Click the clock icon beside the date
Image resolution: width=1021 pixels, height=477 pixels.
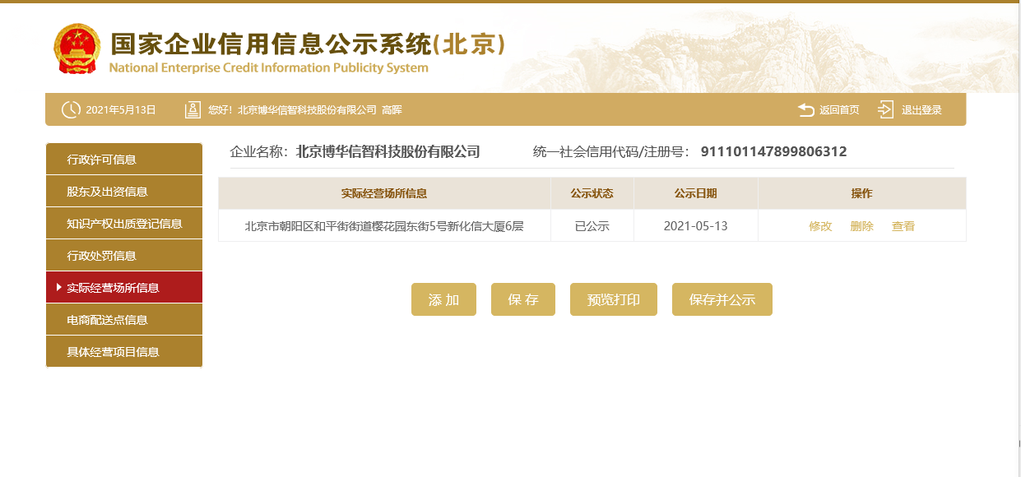[x=71, y=109]
